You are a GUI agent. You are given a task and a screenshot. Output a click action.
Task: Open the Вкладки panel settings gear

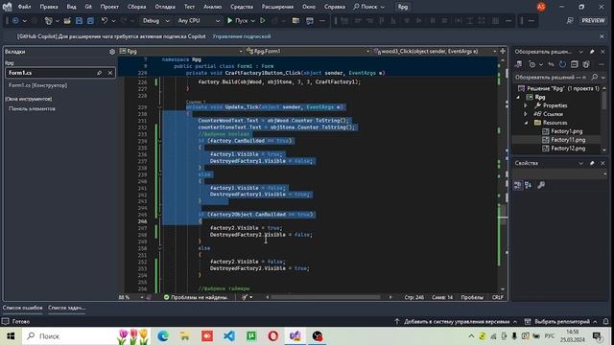click(112, 52)
